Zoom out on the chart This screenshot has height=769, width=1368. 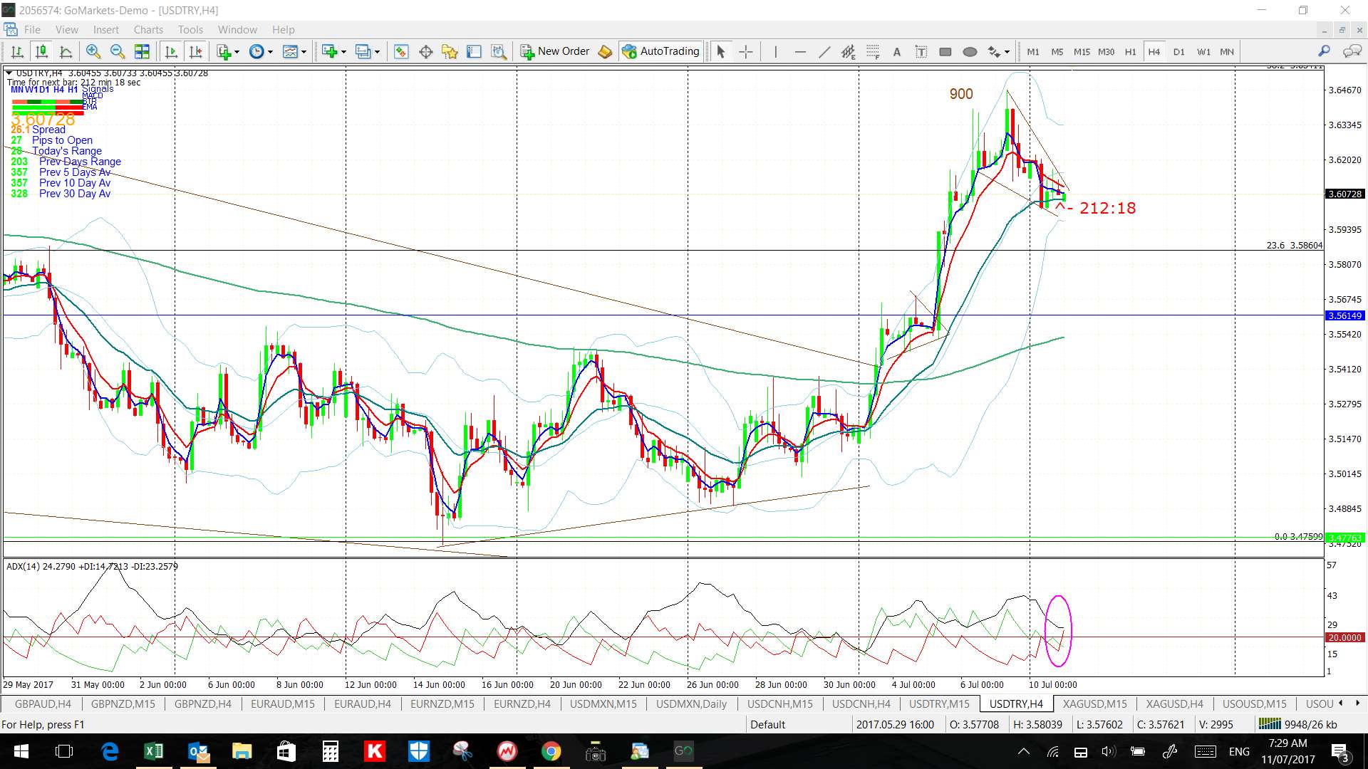[117, 51]
